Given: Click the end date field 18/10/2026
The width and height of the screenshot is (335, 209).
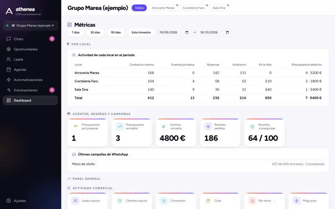Looking at the screenshot, I should pos(214,33).
